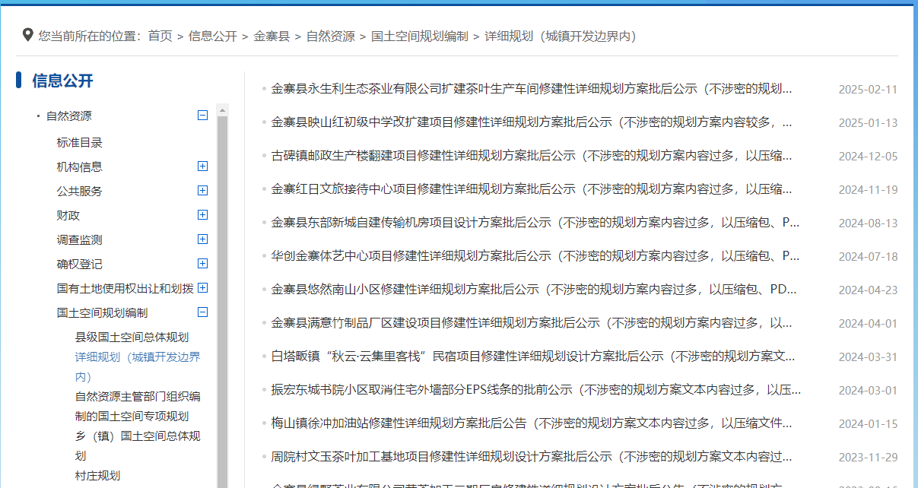
Task: Expand the 公共服务 plus icon
Action: [x=202, y=190]
